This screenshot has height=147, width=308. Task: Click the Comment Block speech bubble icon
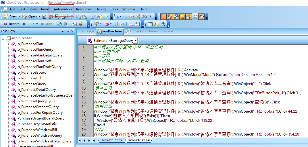click(x=132, y=17)
